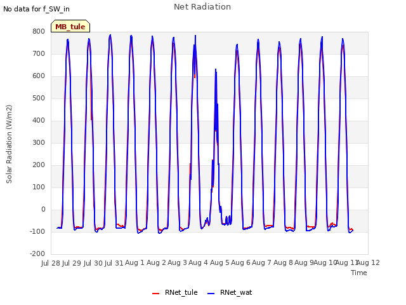Click the tallest spike peak near Aug 4

pyautogui.click(x=195, y=36)
